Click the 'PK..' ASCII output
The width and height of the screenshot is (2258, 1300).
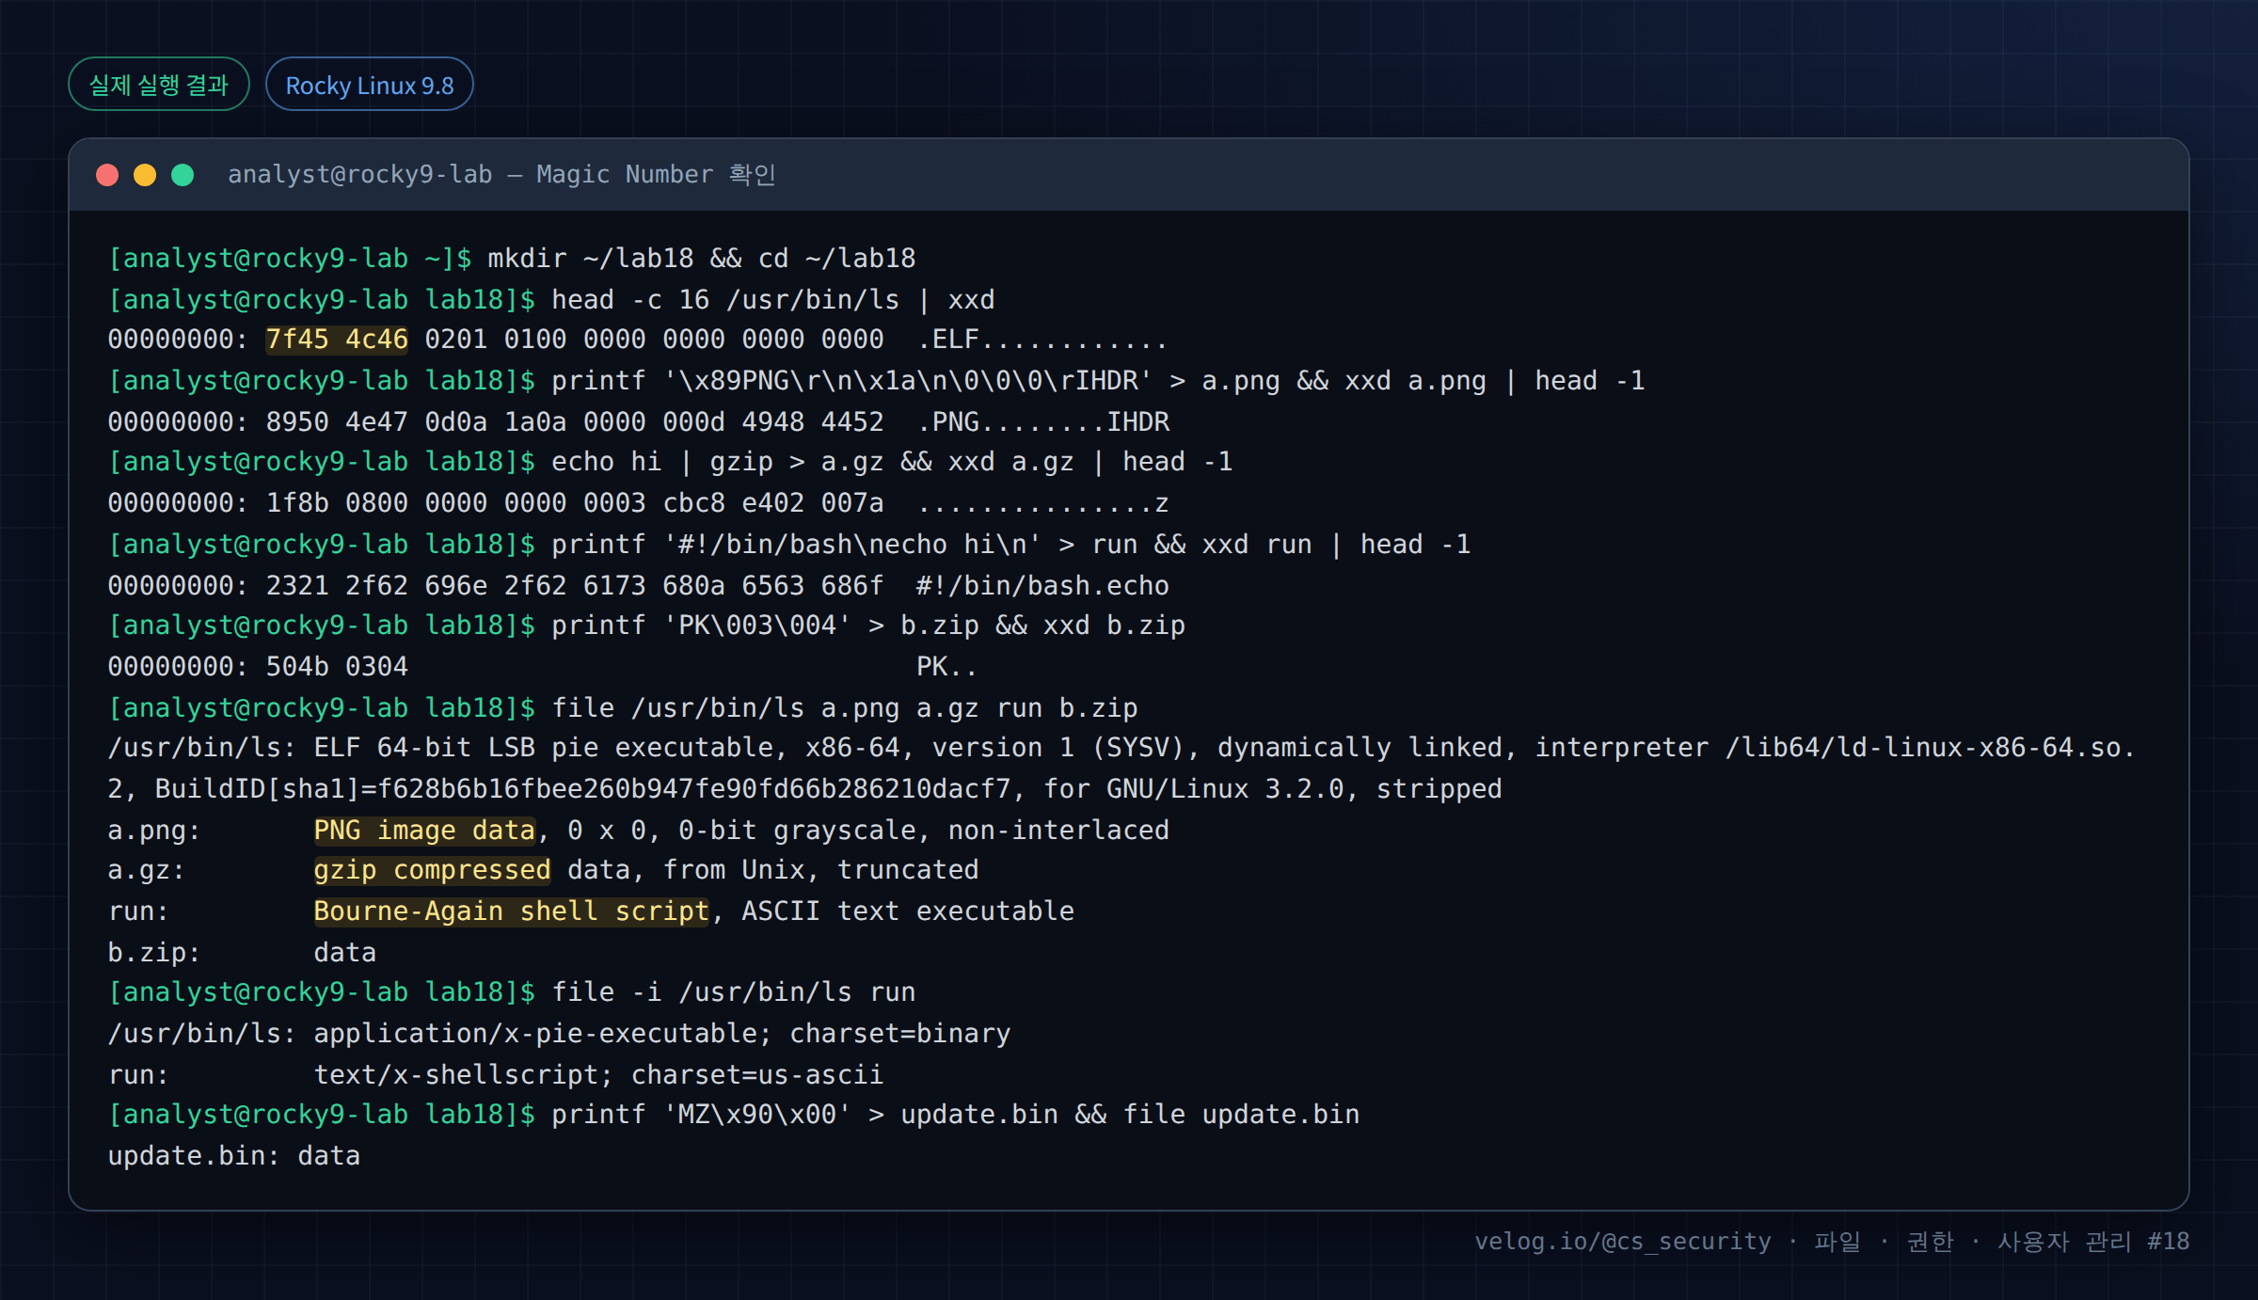click(x=947, y=667)
